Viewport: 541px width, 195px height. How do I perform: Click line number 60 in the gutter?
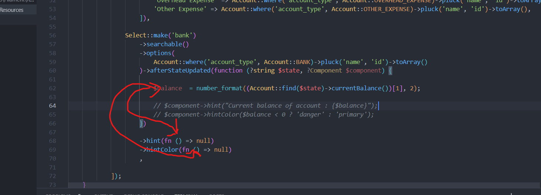(x=52, y=71)
